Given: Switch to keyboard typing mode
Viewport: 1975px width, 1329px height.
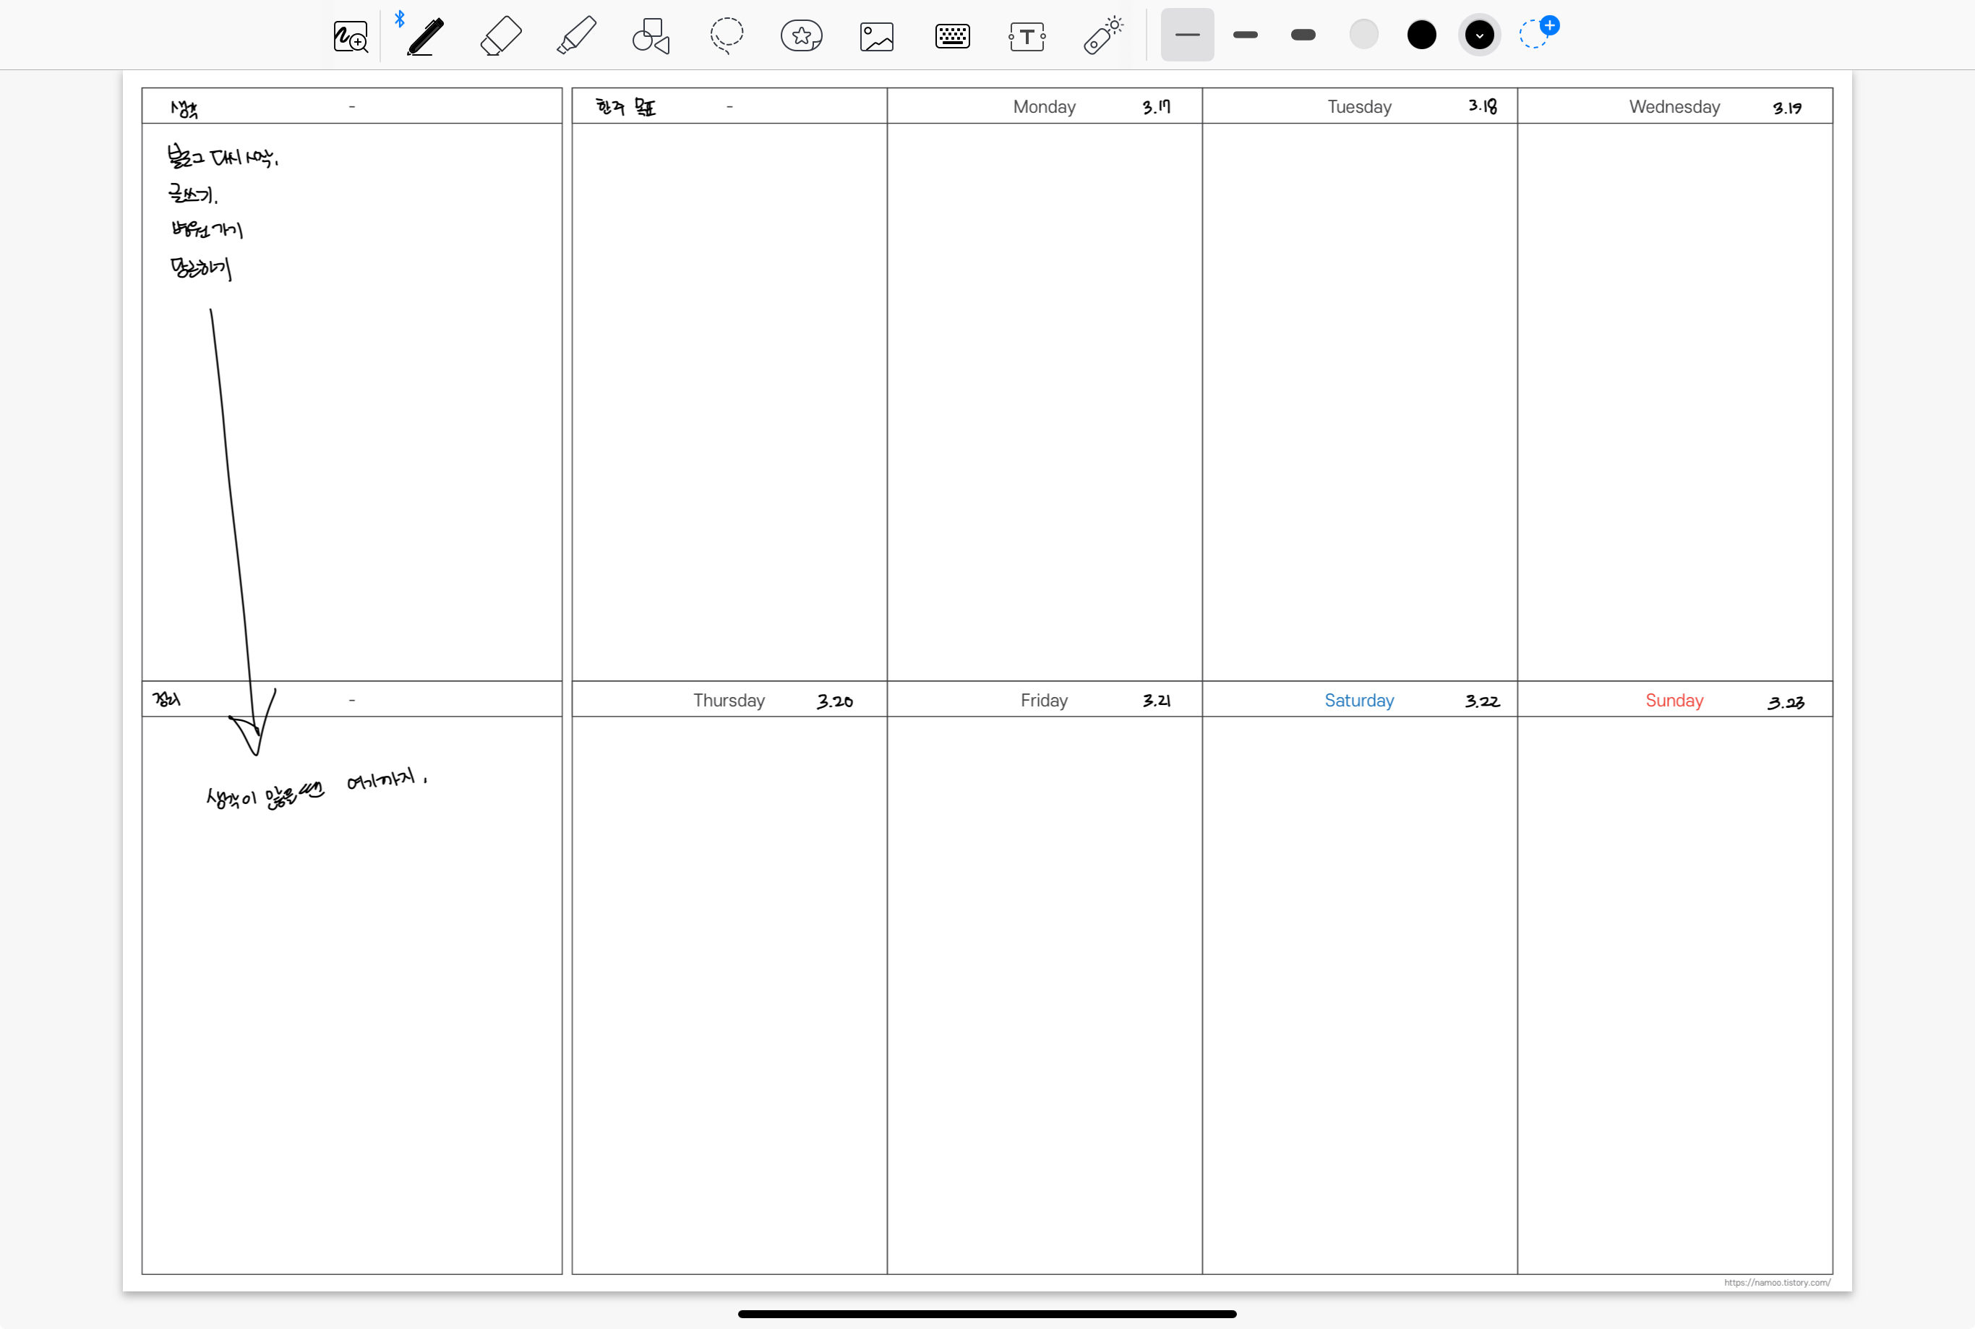Looking at the screenshot, I should coord(952,36).
